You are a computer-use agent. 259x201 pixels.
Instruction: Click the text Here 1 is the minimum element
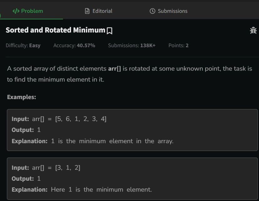(x=101, y=190)
